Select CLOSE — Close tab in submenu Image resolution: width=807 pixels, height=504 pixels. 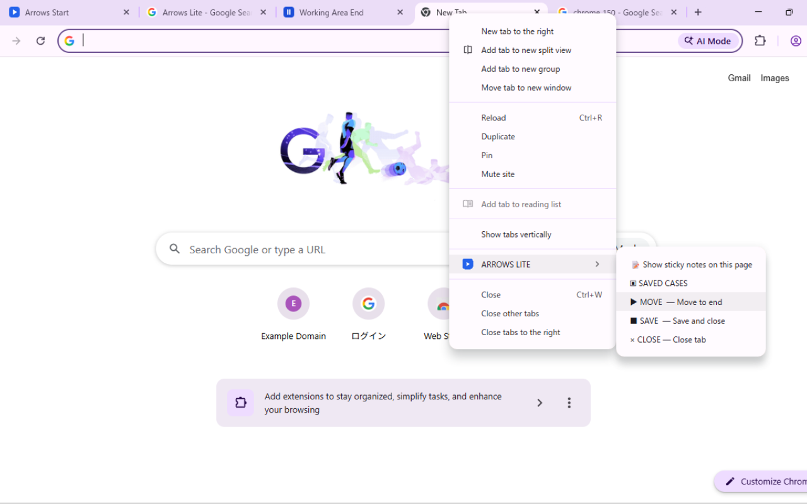pyautogui.click(x=691, y=340)
